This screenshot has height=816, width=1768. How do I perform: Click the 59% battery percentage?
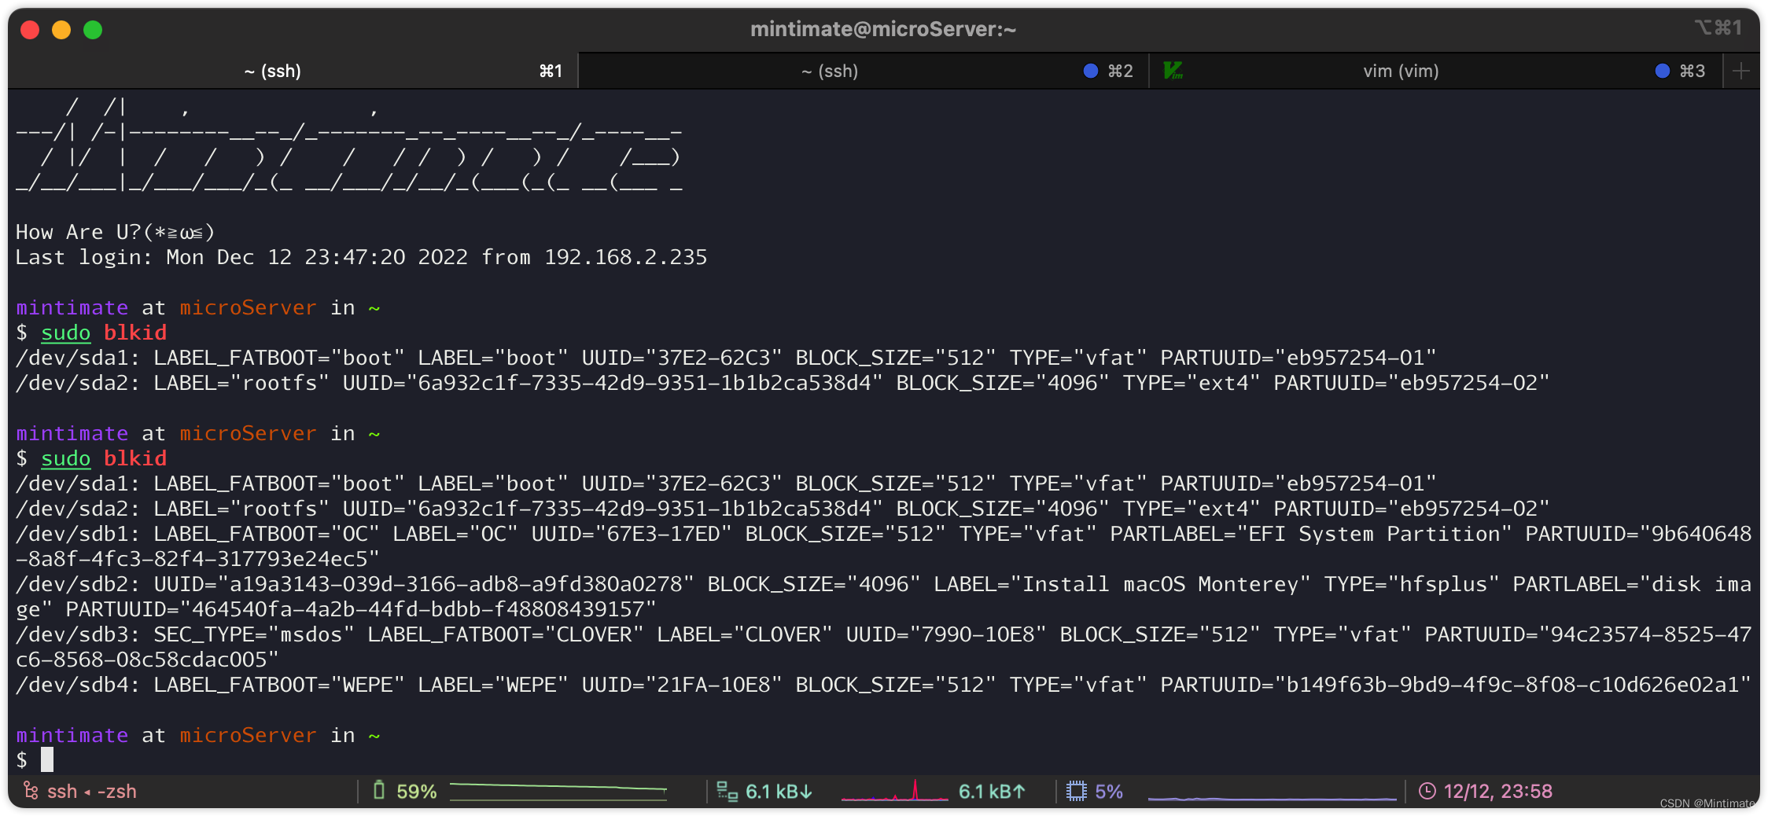417,791
